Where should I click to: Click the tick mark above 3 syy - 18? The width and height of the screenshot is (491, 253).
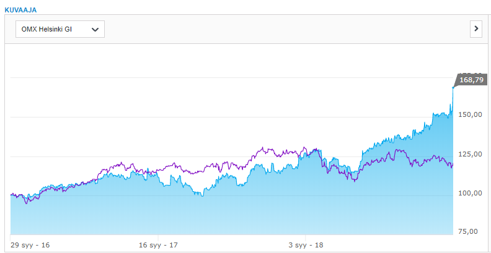(x=306, y=237)
